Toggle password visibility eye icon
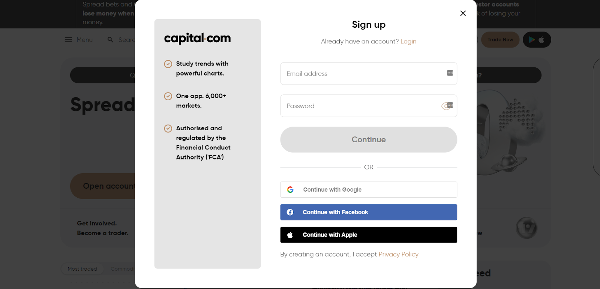Image resolution: width=600 pixels, height=289 pixels. coord(445,106)
